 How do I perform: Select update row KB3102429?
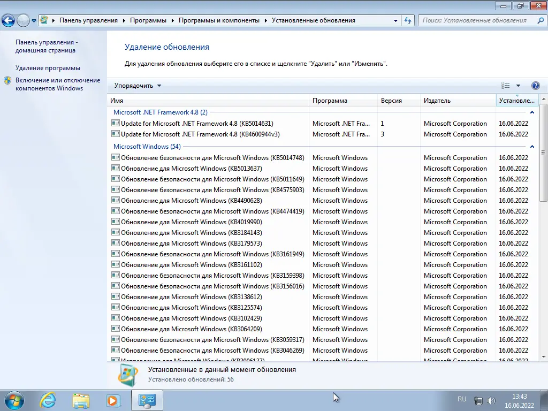click(323, 318)
